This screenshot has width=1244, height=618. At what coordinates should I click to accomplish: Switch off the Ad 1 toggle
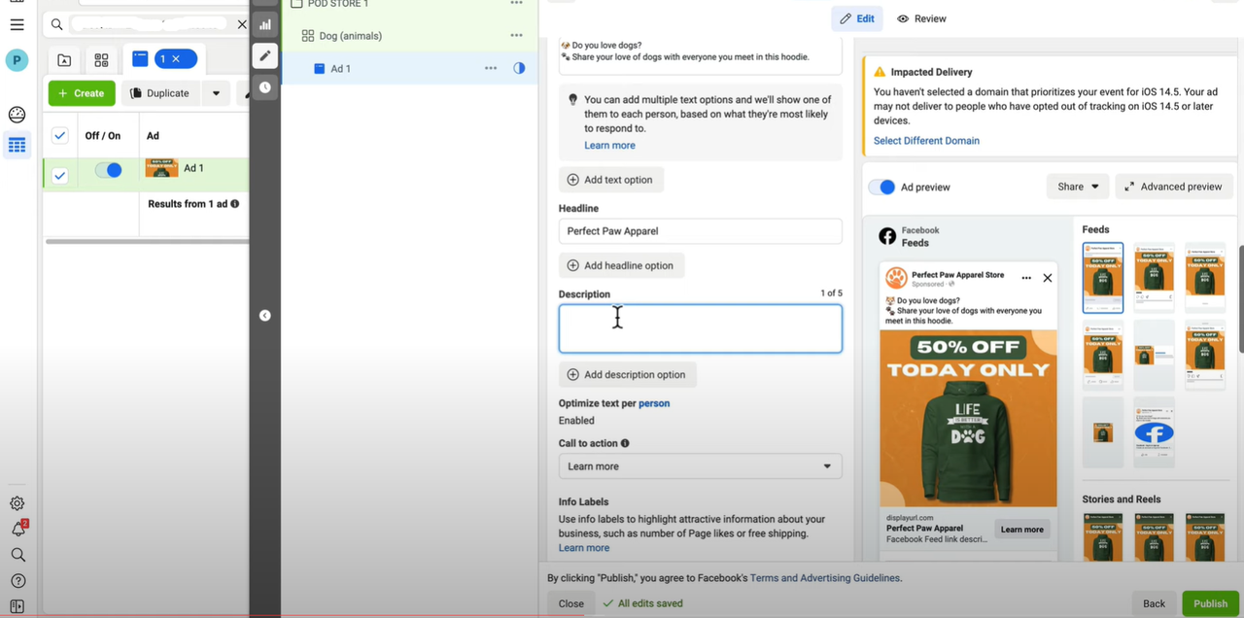108,170
